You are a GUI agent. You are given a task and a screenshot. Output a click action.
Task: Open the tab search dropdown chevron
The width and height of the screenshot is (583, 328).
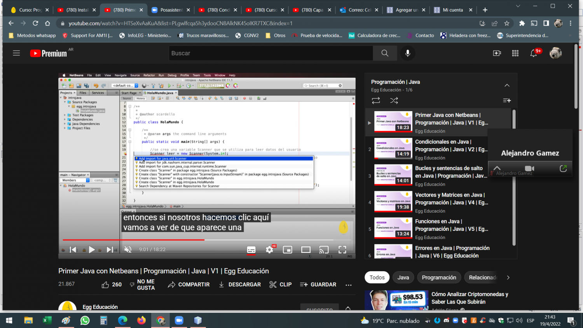pyautogui.click(x=518, y=6)
